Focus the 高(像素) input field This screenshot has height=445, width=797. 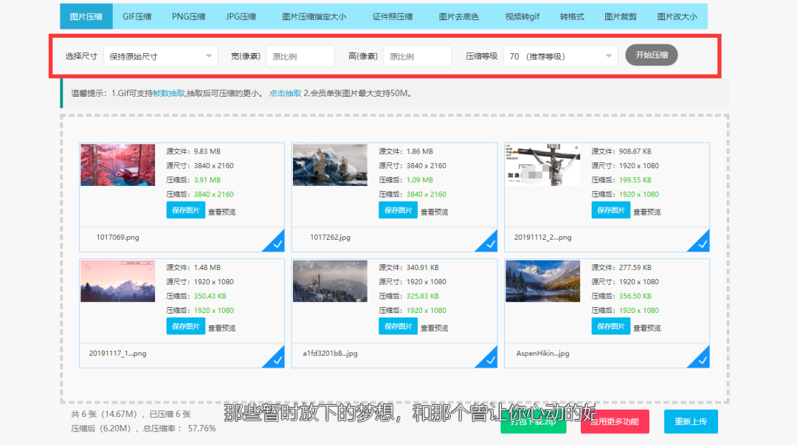point(417,56)
